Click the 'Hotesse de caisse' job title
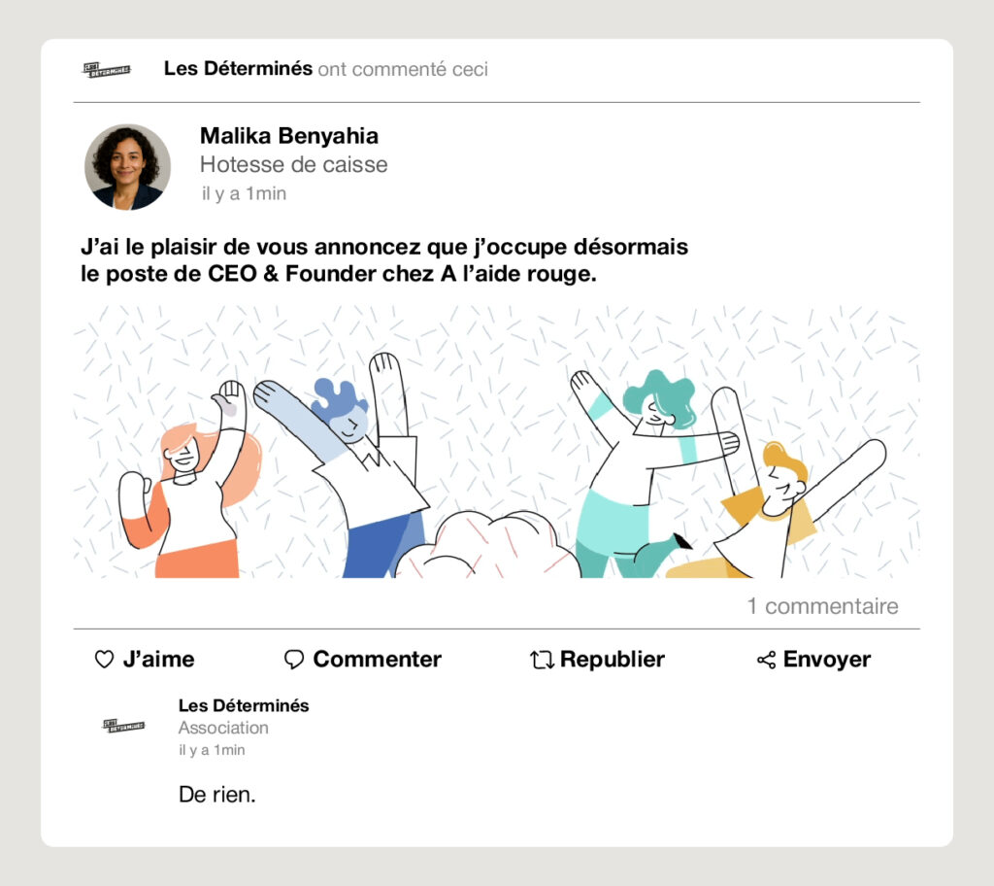The image size is (994, 886). [293, 165]
